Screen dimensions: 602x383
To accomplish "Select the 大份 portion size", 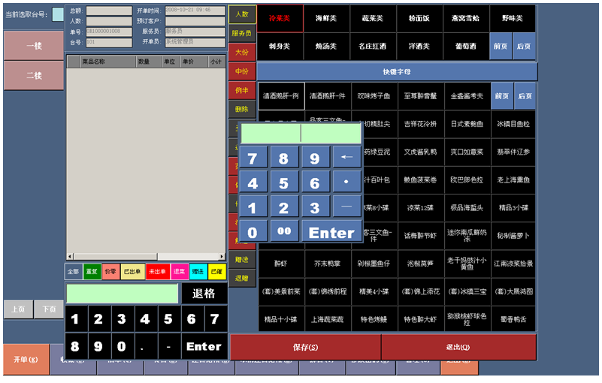I will coord(242,53).
